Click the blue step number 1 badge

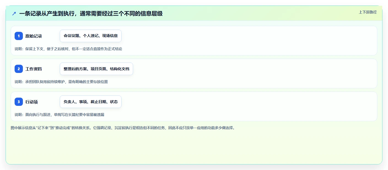(x=19, y=36)
